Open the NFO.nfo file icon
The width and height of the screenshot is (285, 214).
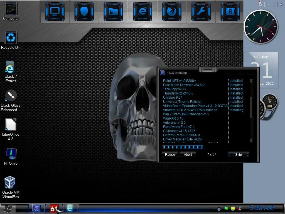point(11,156)
